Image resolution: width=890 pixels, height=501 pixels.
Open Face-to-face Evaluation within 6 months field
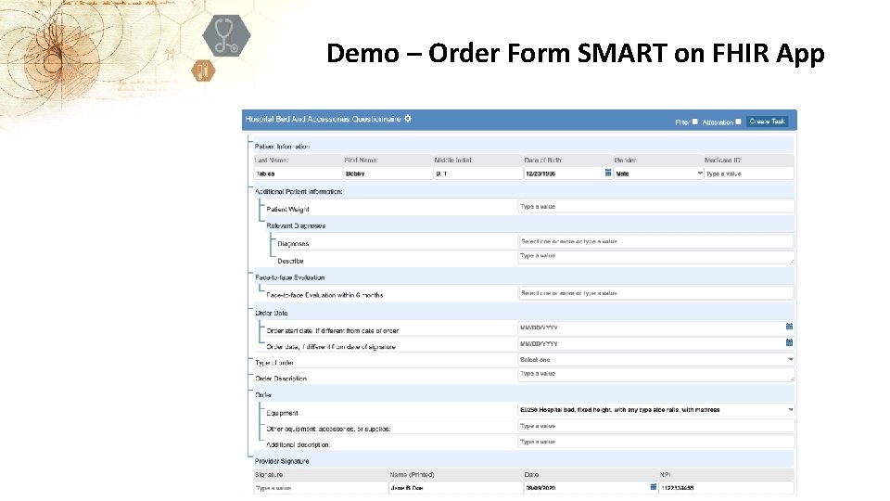pyautogui.click(x=655, y=293)
